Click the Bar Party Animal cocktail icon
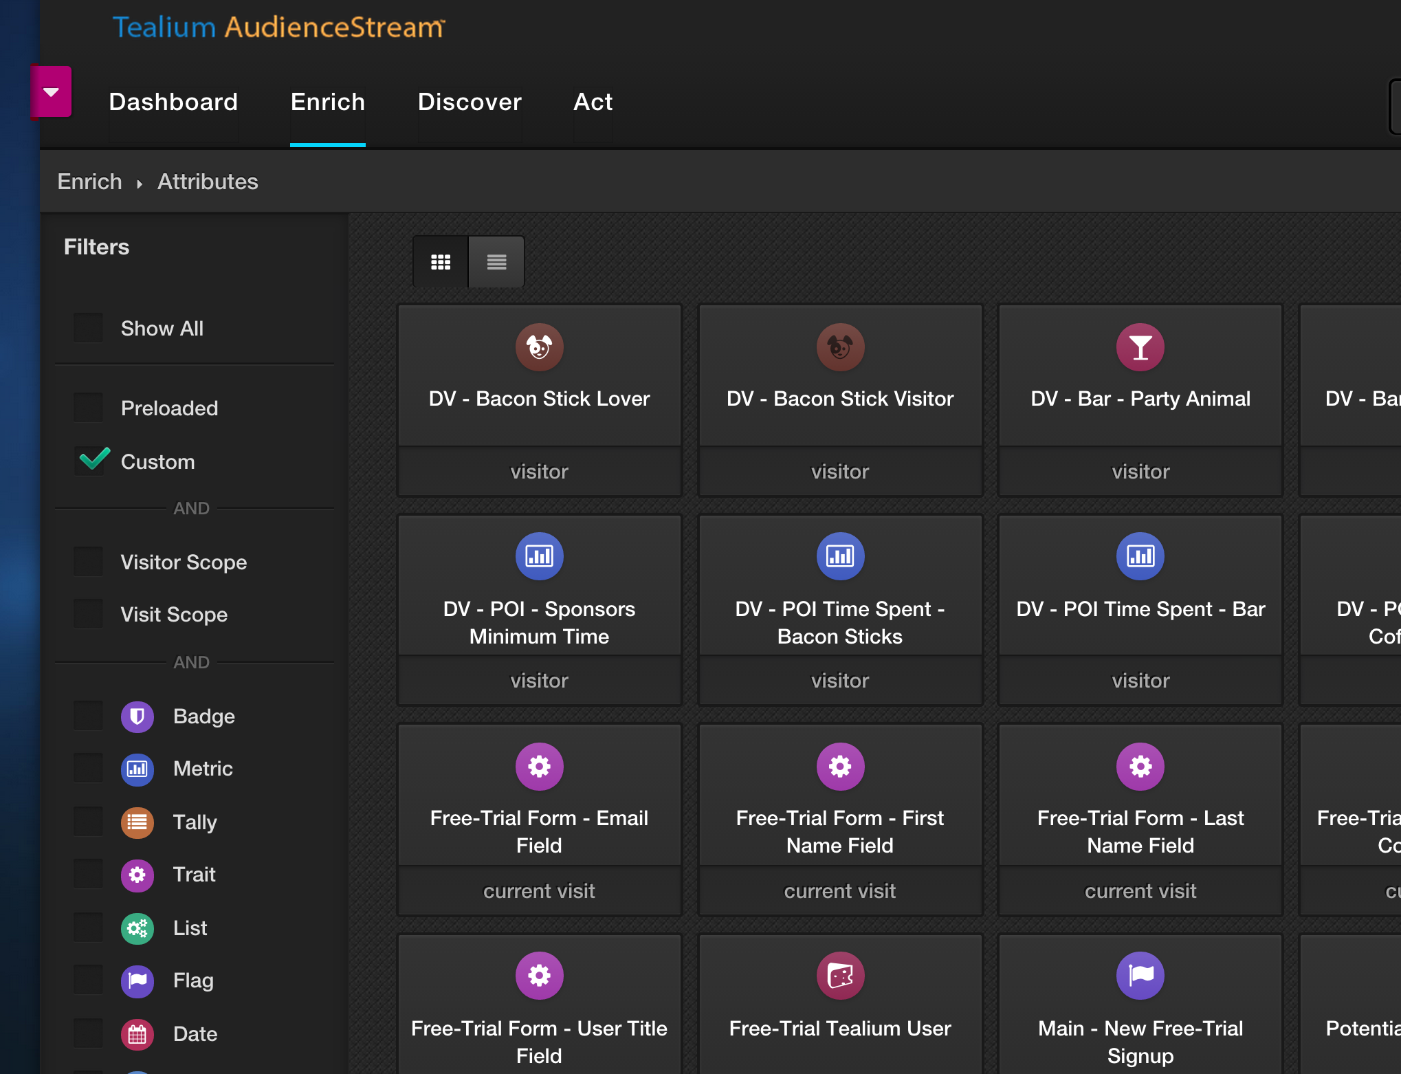The width and height of the screenshot is (1401, 1074). pos(1140,347)
